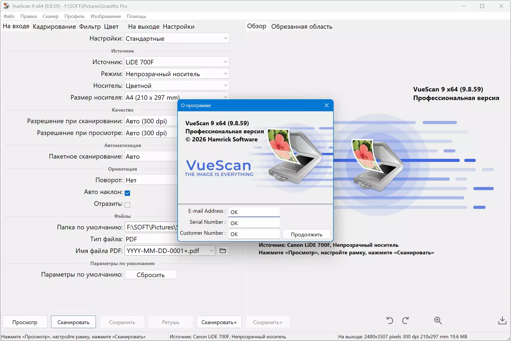Image resolution: width=511 pixels, height=341 pixels.
Task: Click the PDF filename text field
Action: point(167,251)
